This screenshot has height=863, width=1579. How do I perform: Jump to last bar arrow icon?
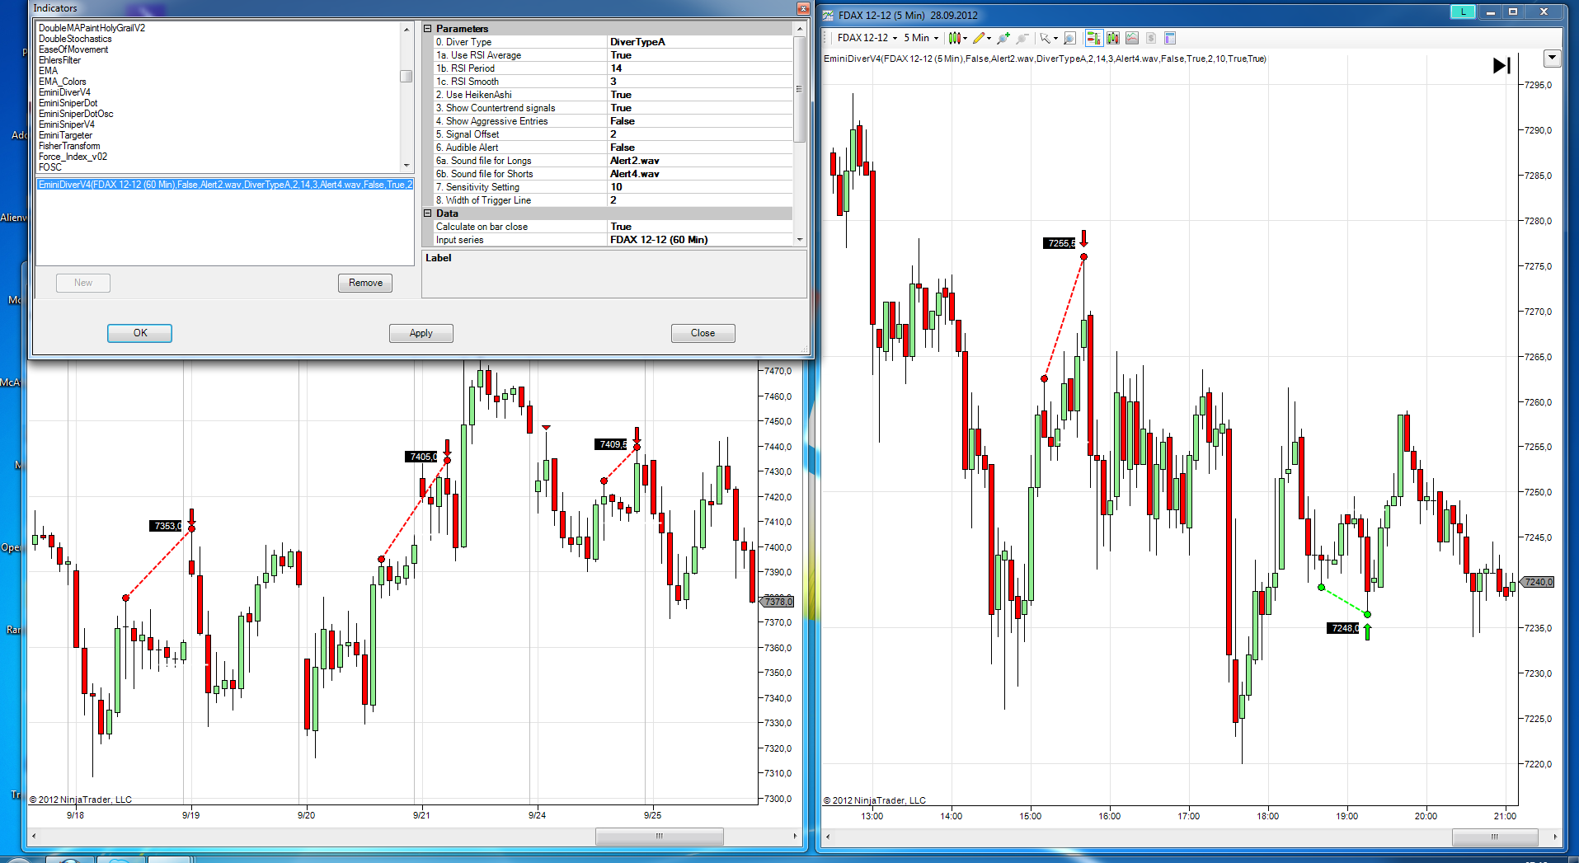(1501, 66)
